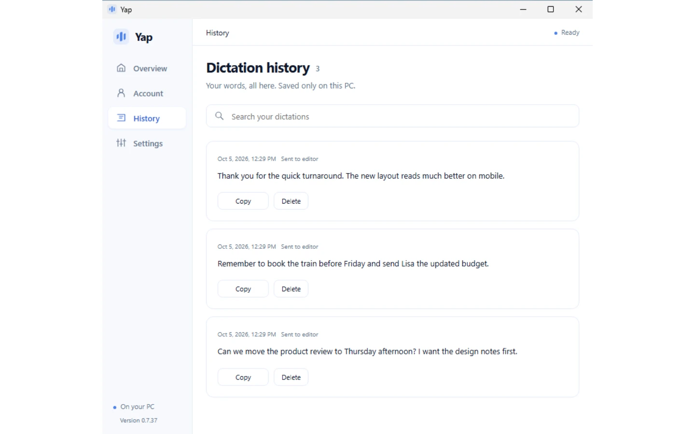Delete the 'Can we move the product review' dictation
This screenshot has width=695, height=434.
[x=291, y=377]
